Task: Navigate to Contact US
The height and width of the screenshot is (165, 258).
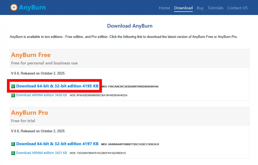Action: pos(237,8)
